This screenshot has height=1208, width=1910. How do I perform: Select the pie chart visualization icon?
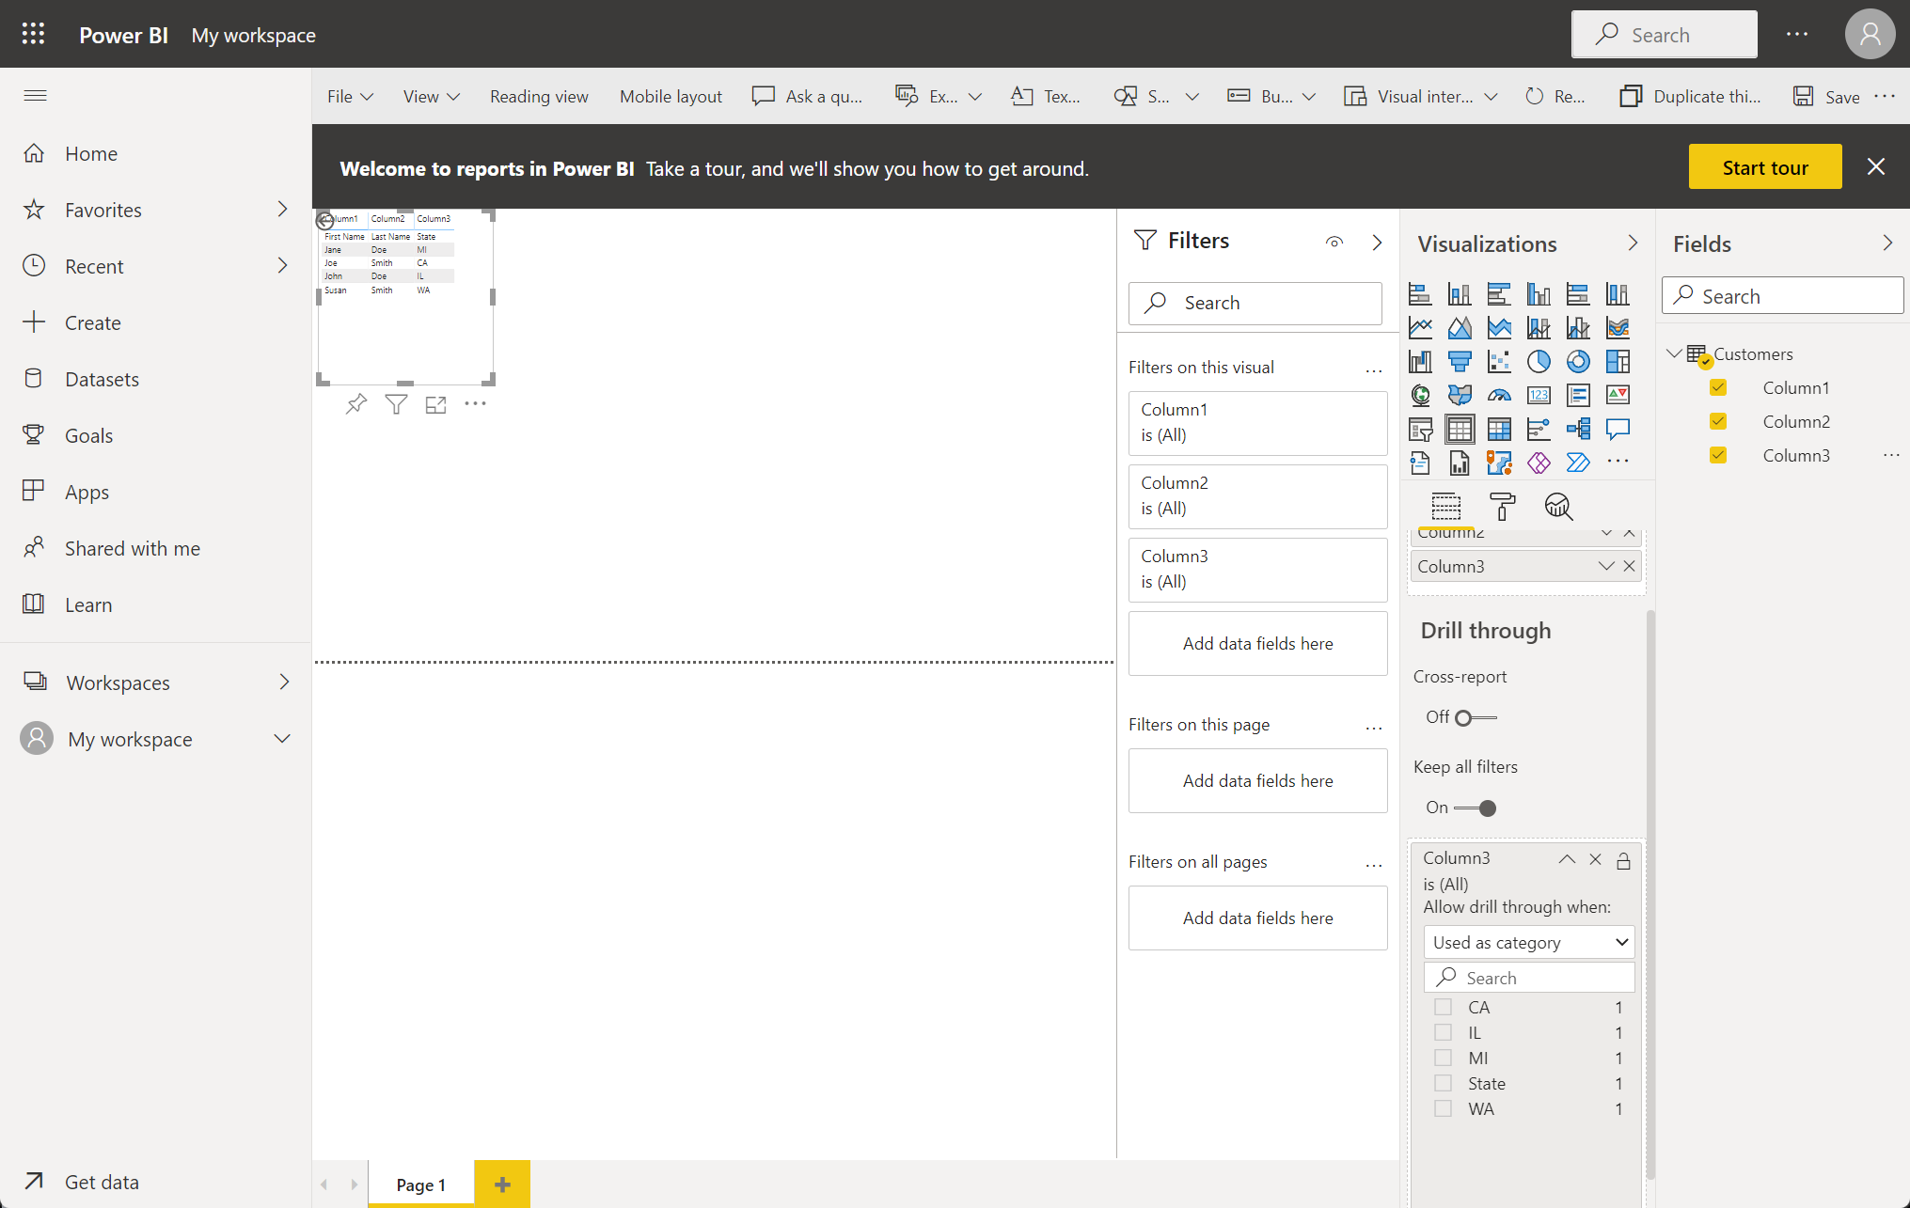[1539, 362]
